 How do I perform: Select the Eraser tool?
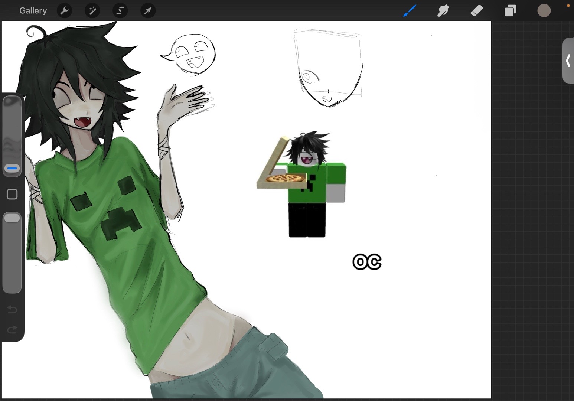pyautogui.click(x=477, y=11)
